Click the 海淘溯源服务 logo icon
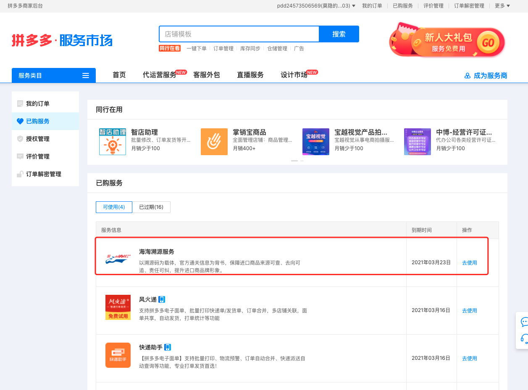 (118, 260)
